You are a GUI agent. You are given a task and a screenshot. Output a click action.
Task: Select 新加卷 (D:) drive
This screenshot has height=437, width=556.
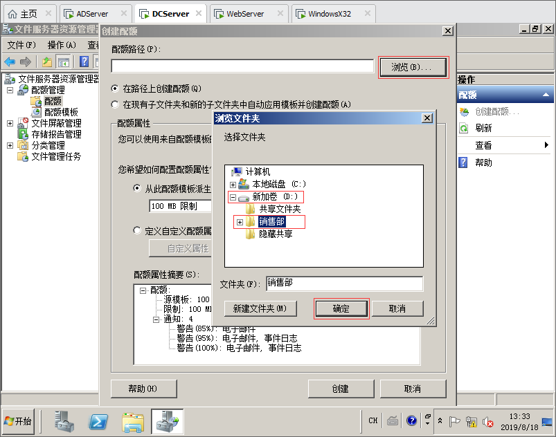click(275, 196)
